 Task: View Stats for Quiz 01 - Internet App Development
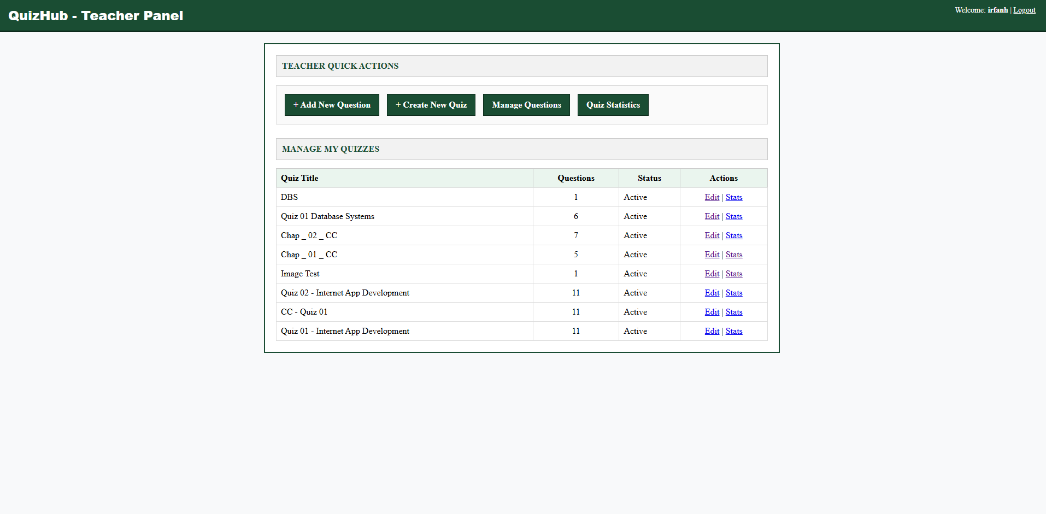tap(734, 331)
